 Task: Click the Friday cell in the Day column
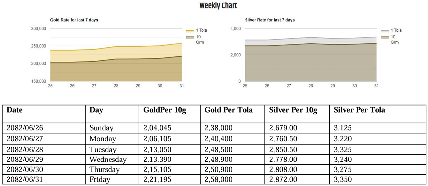coord(100,180)
